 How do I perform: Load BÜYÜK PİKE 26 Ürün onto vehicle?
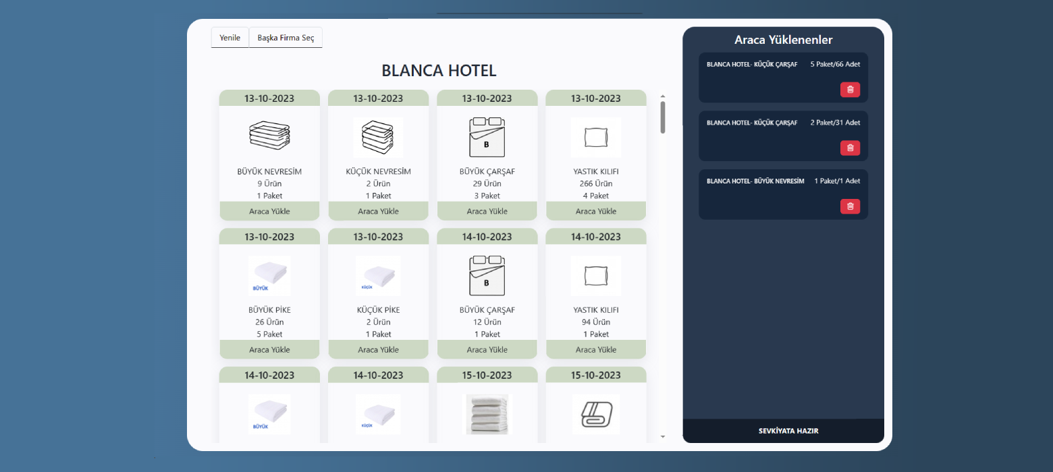click(269, 349)
